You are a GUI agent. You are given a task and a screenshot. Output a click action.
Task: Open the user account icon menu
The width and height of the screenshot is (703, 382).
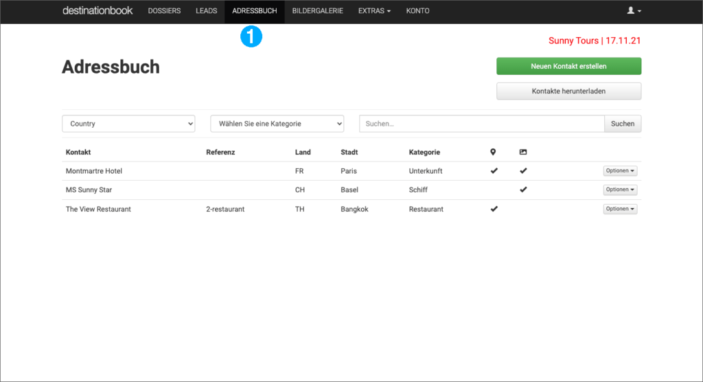634,11
